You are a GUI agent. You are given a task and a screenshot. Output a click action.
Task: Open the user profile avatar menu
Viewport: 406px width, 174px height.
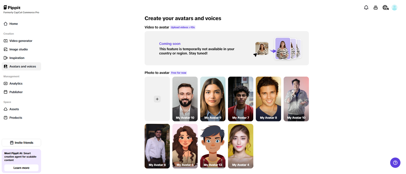(394, 8)
